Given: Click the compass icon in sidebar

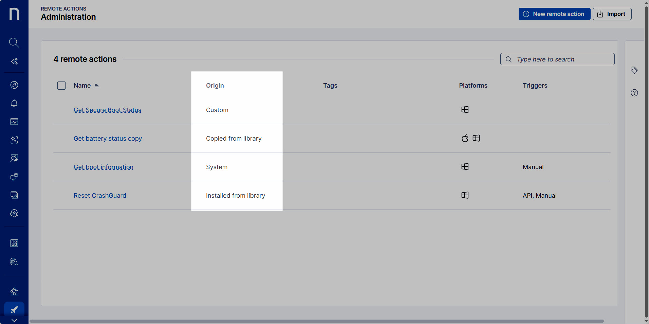Looking at the screenshot, I should (x=14, y=85).
